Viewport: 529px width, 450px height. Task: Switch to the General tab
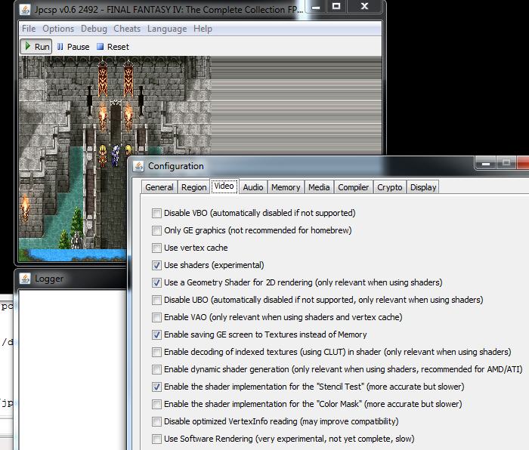159,187
